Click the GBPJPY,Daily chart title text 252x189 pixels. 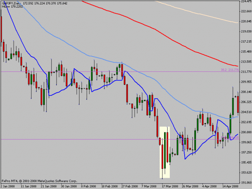tap(11, 3)
